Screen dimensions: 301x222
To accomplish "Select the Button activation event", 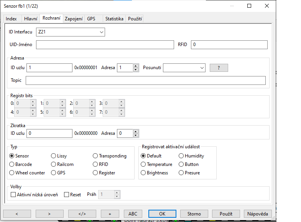I will point(181,164).
